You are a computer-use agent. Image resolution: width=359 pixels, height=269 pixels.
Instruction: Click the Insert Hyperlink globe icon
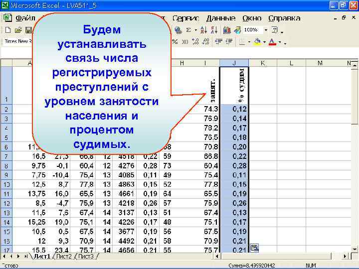[178, 30]
